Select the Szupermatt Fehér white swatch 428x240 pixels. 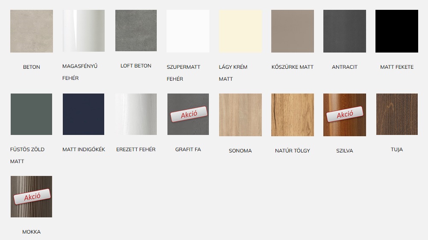pos(188,31)
